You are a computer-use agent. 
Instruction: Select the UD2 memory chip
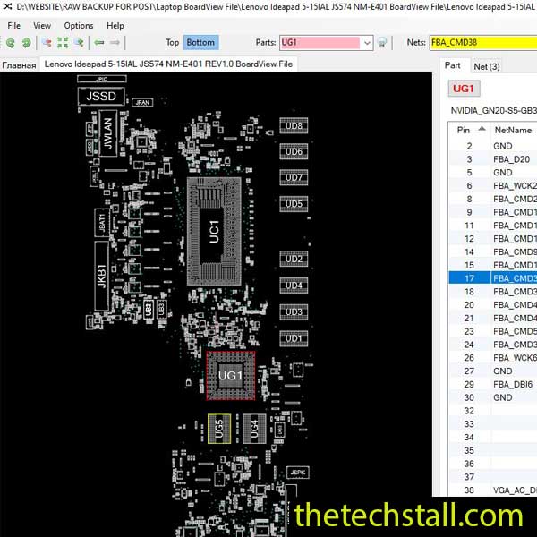tap(294, 259)
